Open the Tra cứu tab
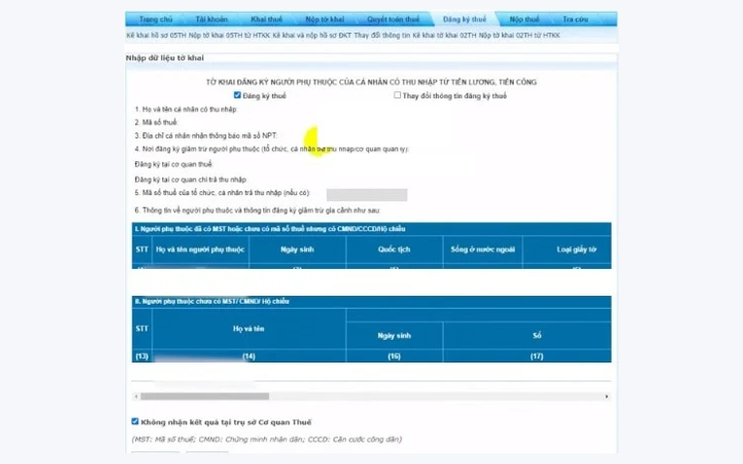The height and width of the screenshot is (464, 743). point(575,19)
